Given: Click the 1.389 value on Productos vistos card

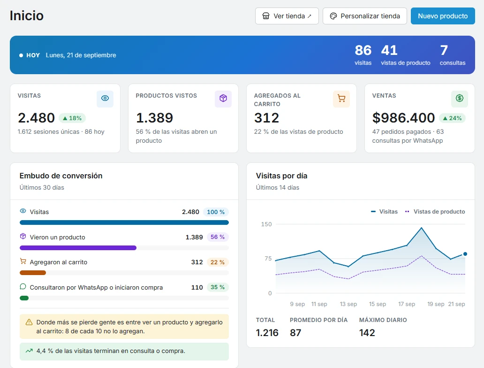Looking at the screenshot, I should (155, 118).
